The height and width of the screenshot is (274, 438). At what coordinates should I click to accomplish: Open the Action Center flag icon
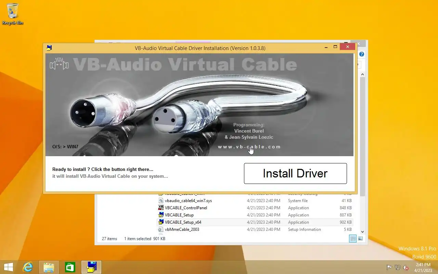point(389,267)
